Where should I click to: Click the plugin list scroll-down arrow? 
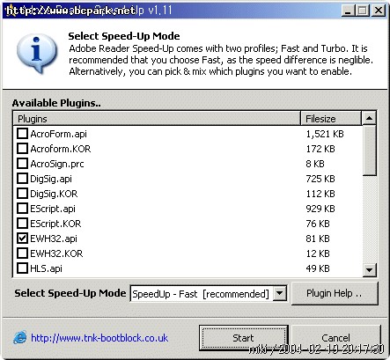pos(369,269)
